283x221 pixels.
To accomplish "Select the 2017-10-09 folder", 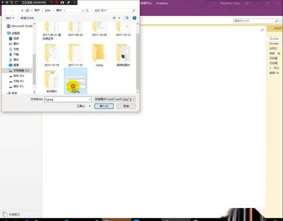I will pos(100,29).
